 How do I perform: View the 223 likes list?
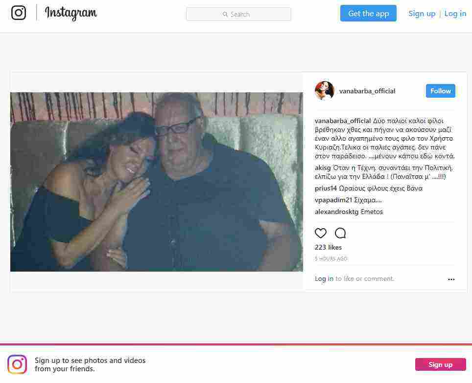(x=328, y=247)
